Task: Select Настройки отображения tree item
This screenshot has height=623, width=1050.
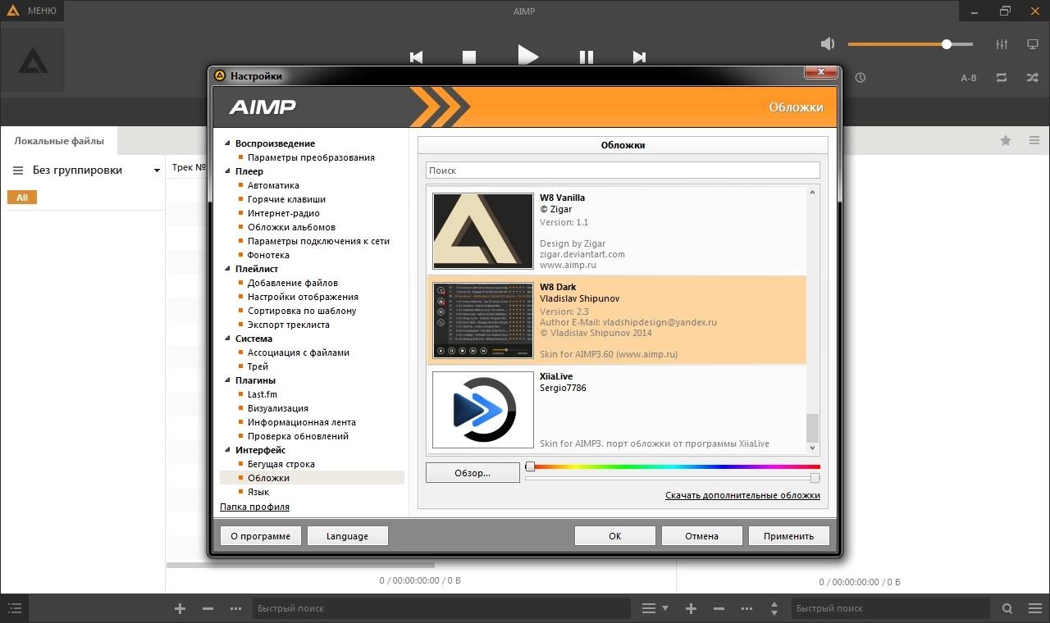Action: [303, 297]
